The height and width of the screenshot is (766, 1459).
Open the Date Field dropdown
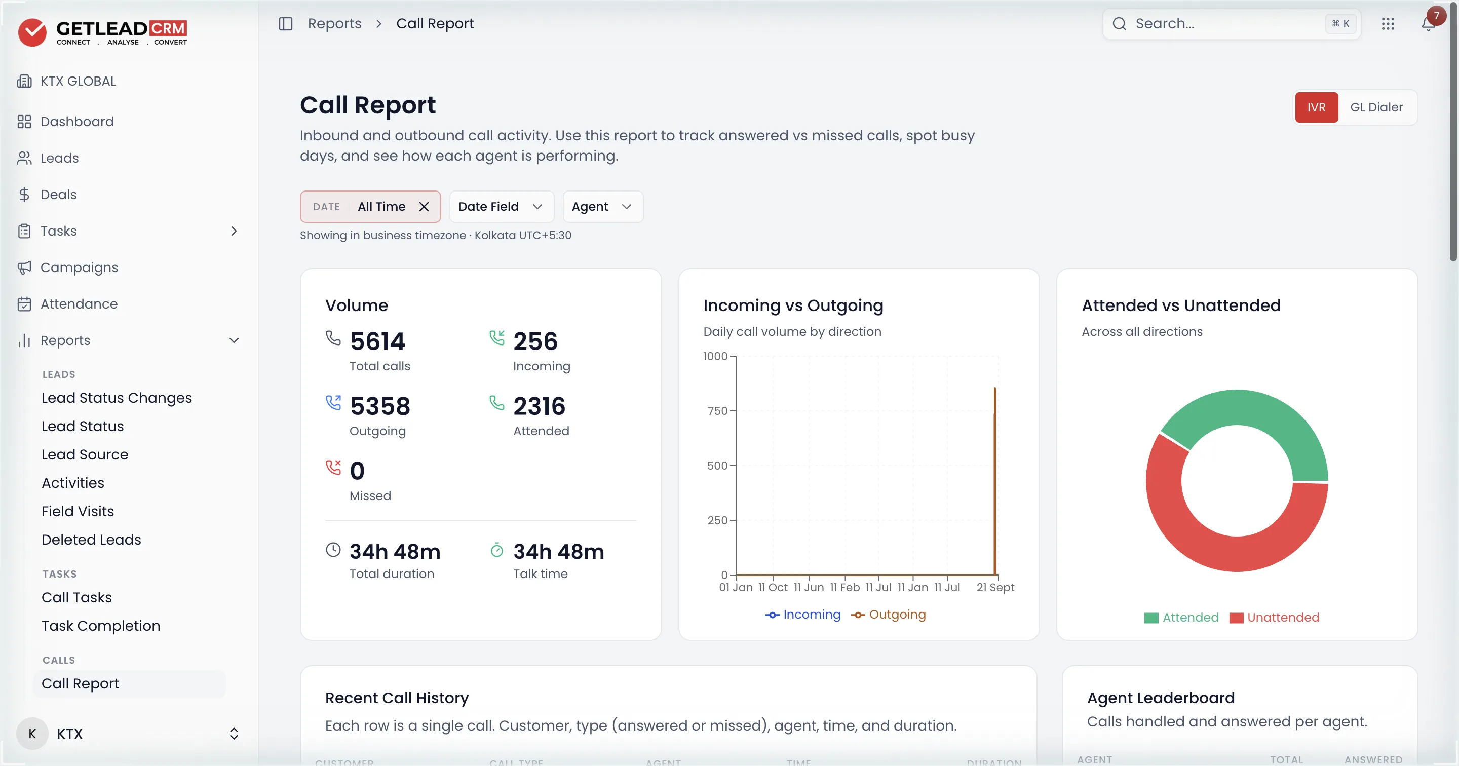(x=501, y=207)
